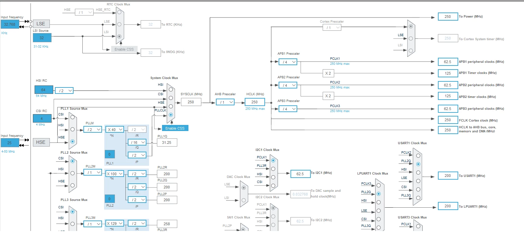
Task: Click the To USART1 (MHz) 200 field
Action: (448, 176)
